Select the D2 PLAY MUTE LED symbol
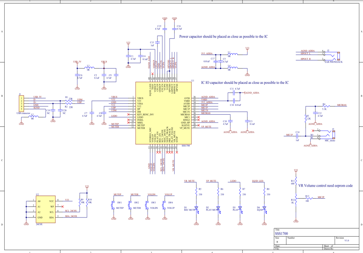The width and height of the screenshot is (363, 253). [x=218, y=209]
